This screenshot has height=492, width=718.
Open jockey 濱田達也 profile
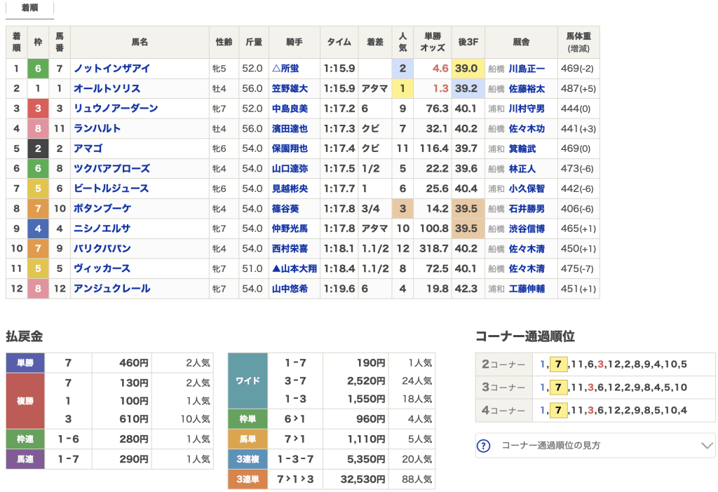(290, 128)
